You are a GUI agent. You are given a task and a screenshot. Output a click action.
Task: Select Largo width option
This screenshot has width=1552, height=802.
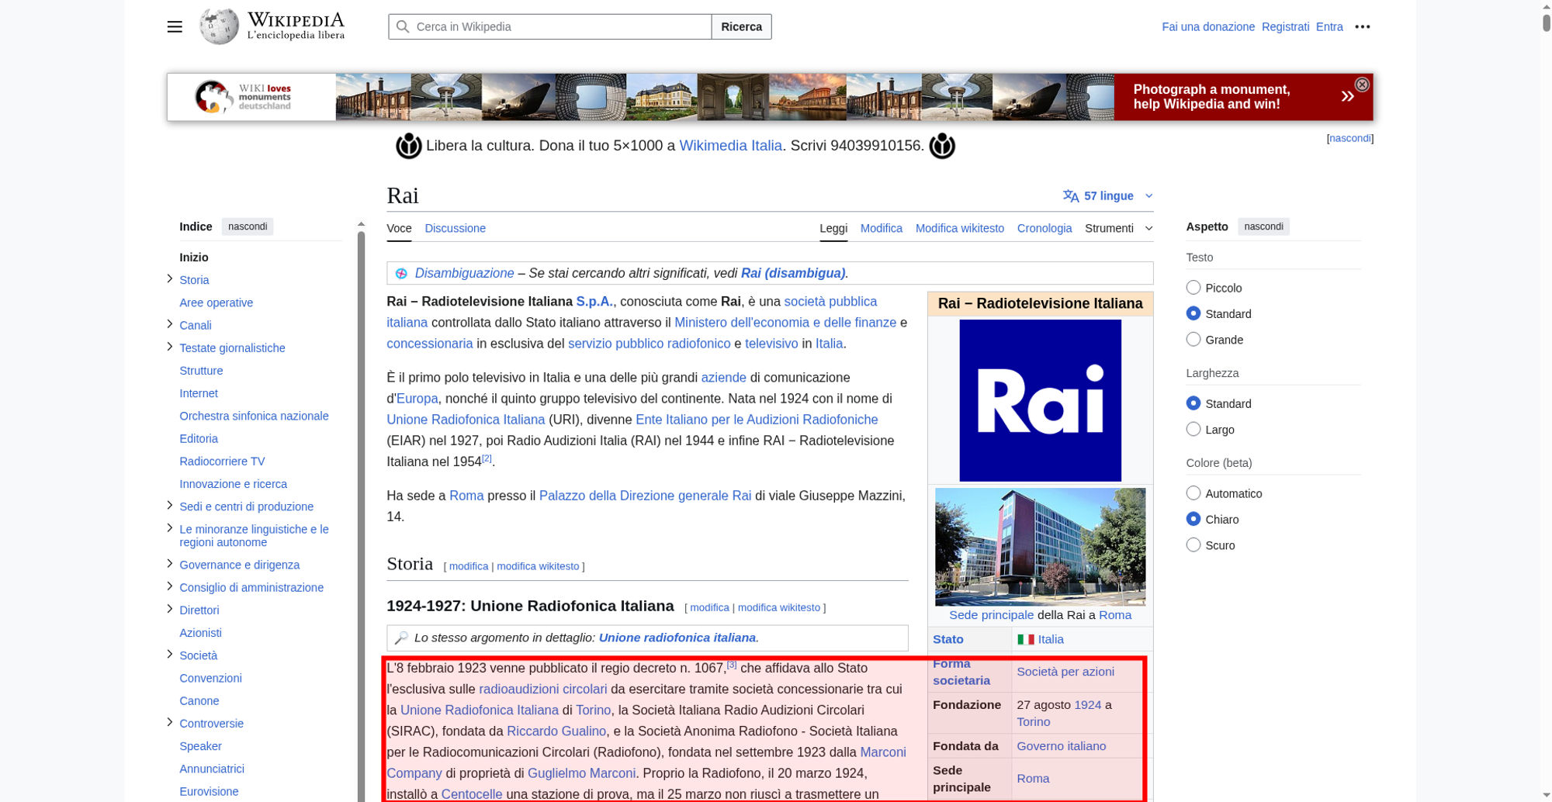(x=1193, y=429)
